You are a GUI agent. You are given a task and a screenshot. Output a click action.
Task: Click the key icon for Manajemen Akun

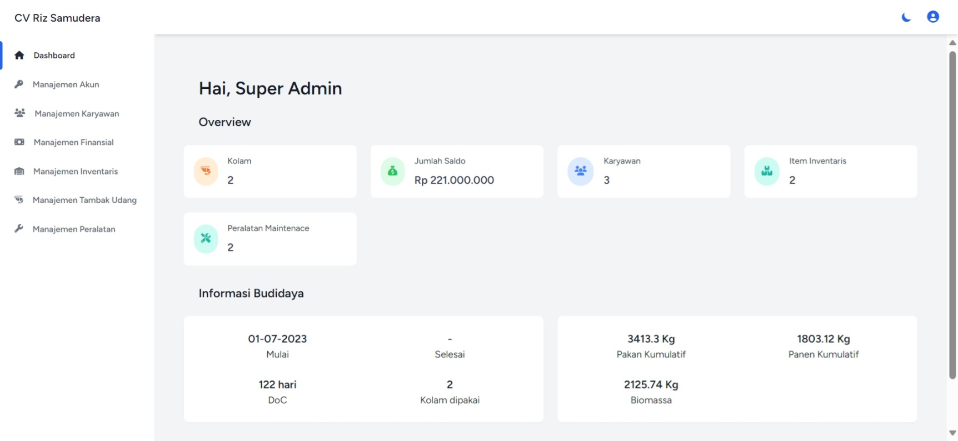pos(19,84)
